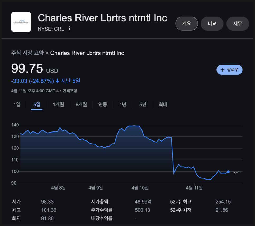Select the 최대 max chart range

tap(163, 105)
